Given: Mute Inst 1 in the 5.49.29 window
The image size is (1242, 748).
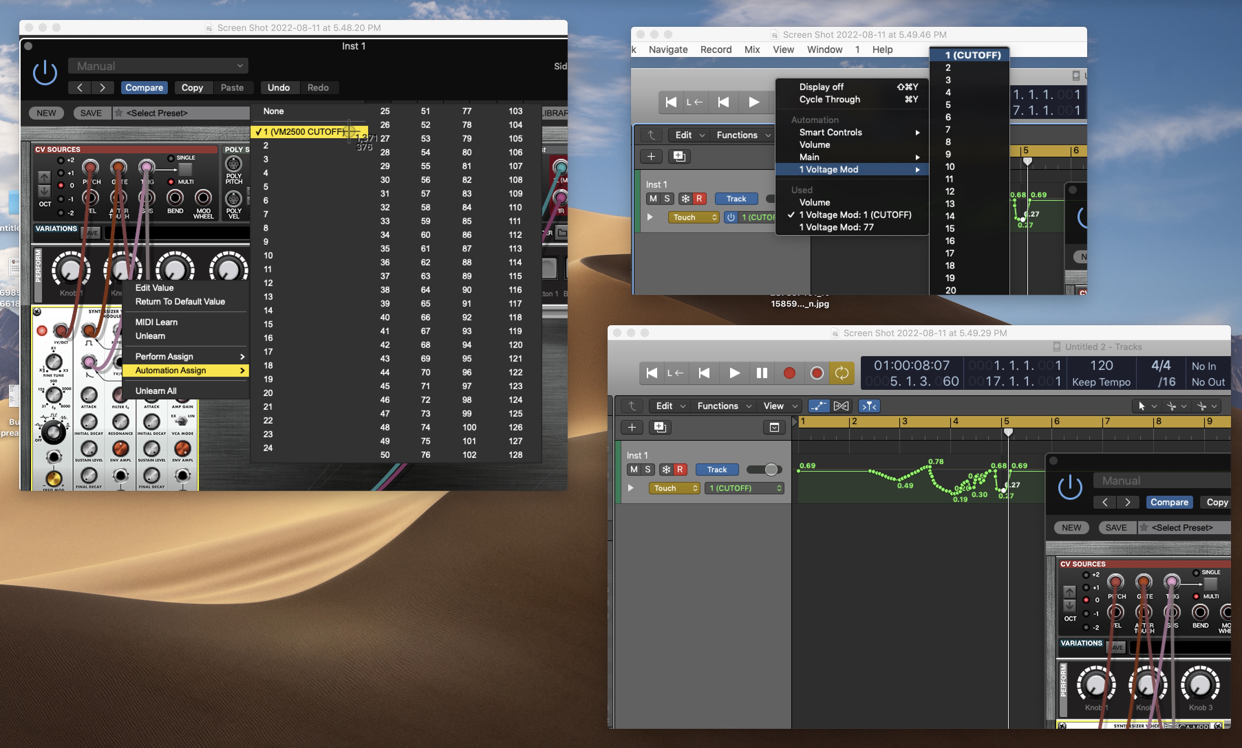Looking at the screenshot, I should 634,470.
